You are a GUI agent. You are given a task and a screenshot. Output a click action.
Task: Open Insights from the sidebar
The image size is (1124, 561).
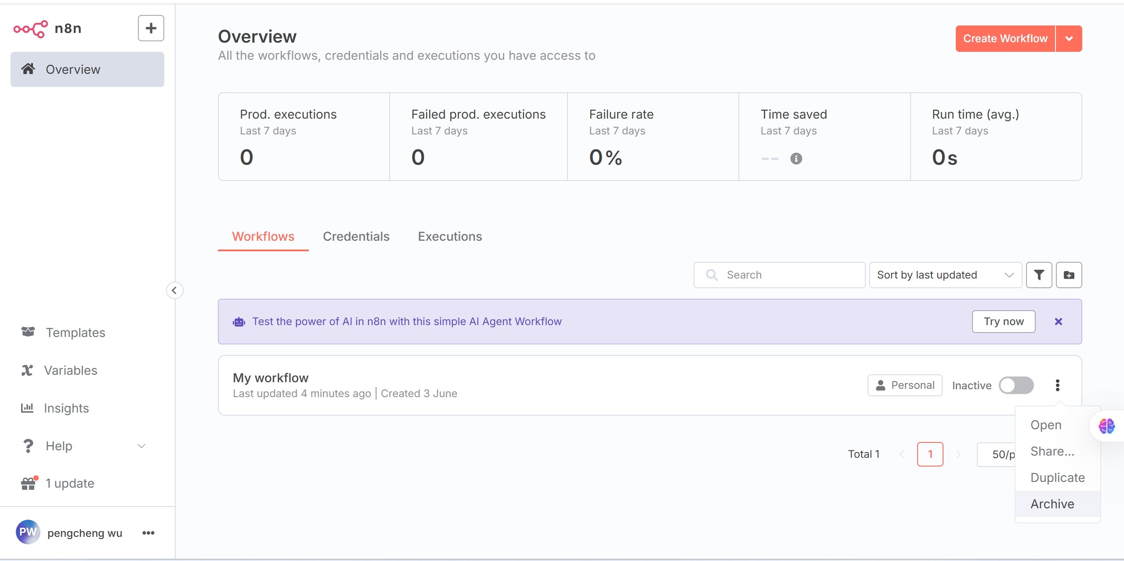click(x=66, y=408)
